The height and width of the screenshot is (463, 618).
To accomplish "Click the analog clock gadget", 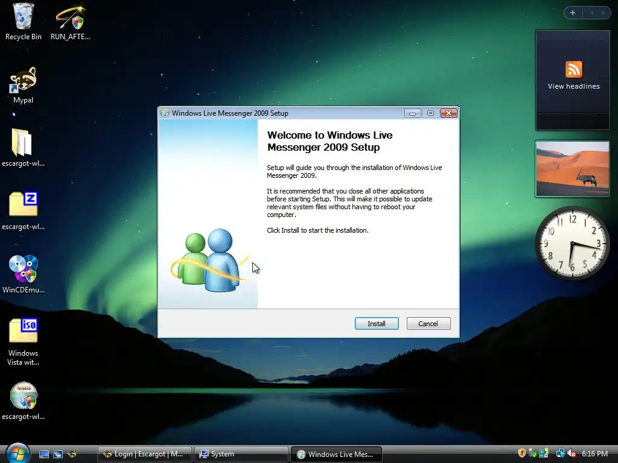I will [572, 244].
